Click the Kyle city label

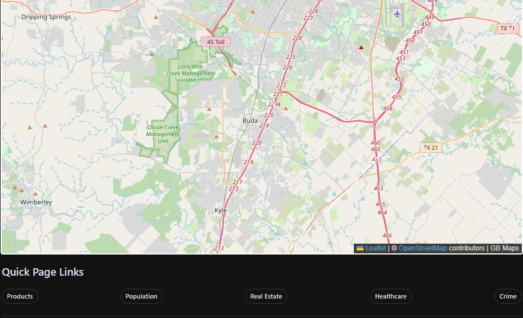coord(221,210)
